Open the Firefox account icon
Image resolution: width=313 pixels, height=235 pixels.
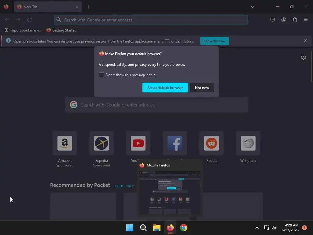pos(284,20)
